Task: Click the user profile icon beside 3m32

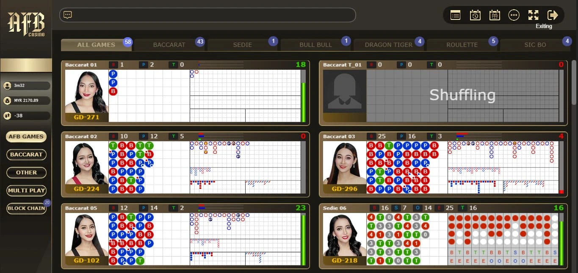Action: click(x=7, y=86)
